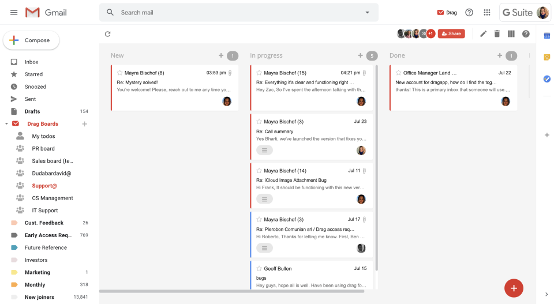554x304 pixels.
Task: Open the Google apps grid
Action: click(x=486, y=12)
